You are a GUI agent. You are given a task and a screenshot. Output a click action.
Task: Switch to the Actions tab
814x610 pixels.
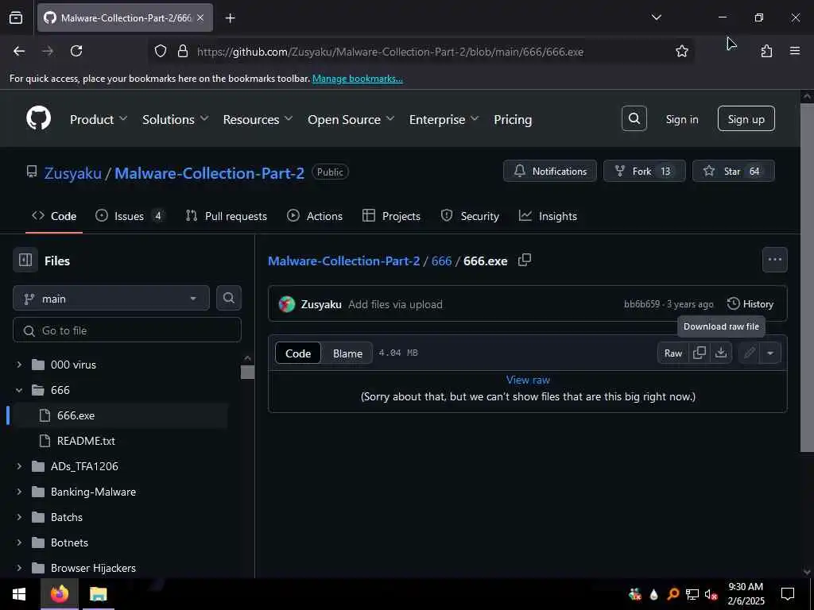click(315, 216)
